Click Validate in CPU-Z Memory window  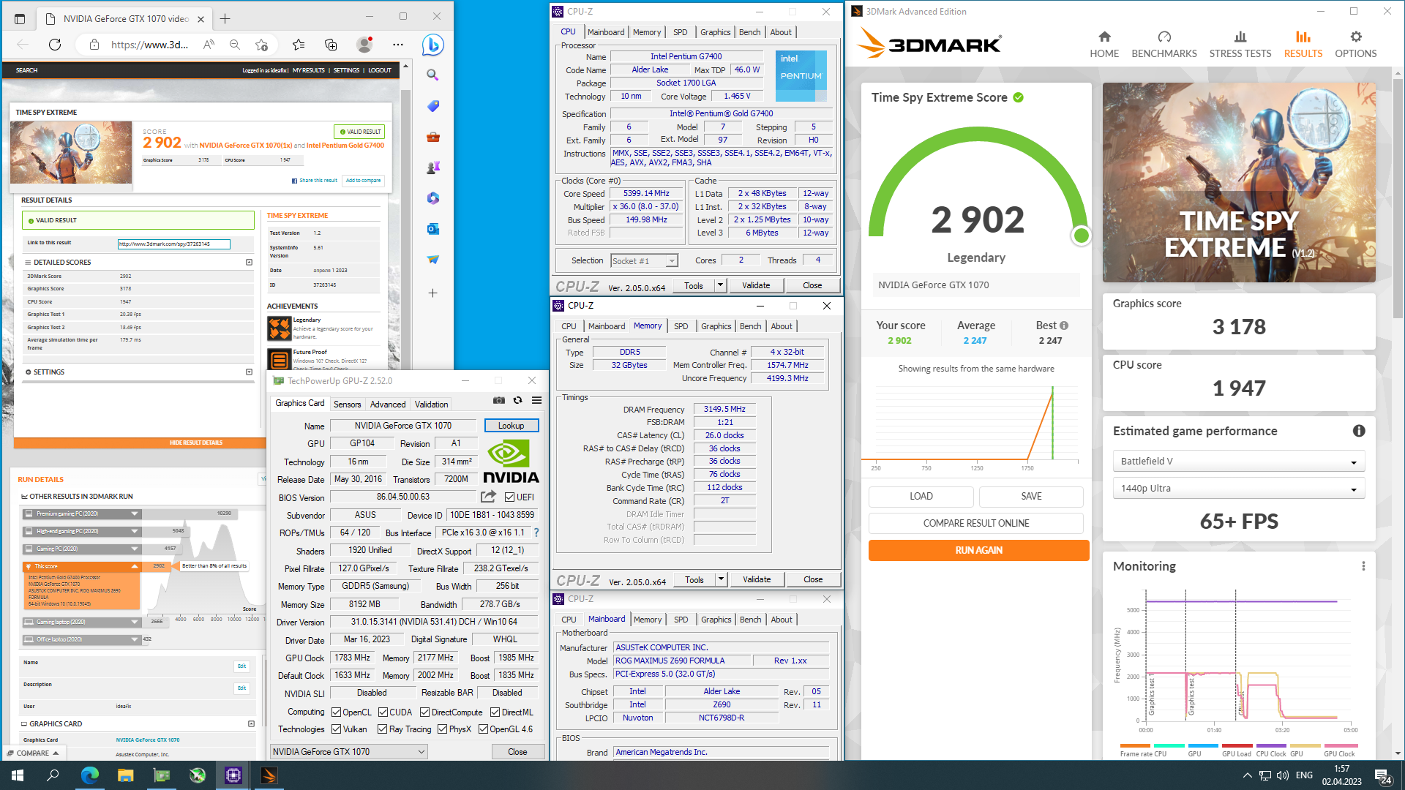[757, 579]
